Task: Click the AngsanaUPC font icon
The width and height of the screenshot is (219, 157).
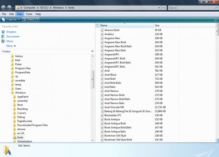Action: pos(102,54)
